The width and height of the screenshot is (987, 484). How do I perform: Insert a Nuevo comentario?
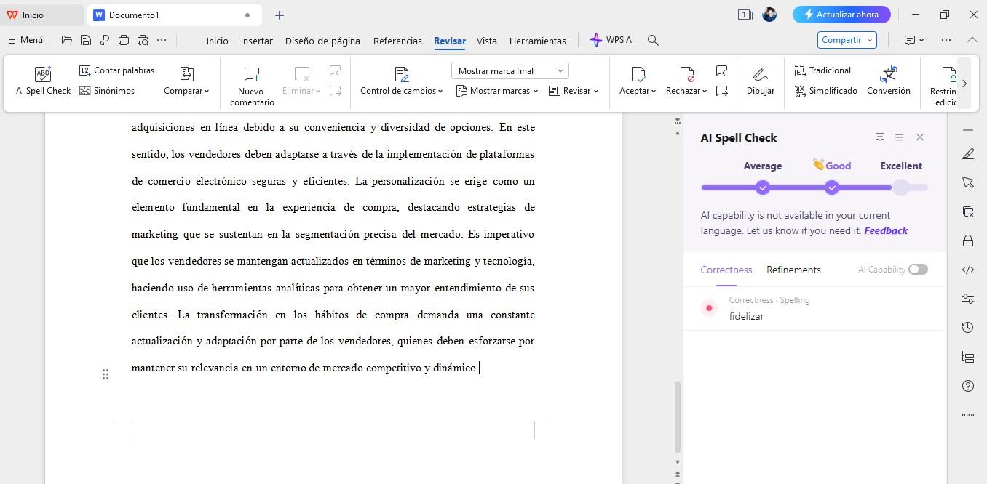coord(251,81)
